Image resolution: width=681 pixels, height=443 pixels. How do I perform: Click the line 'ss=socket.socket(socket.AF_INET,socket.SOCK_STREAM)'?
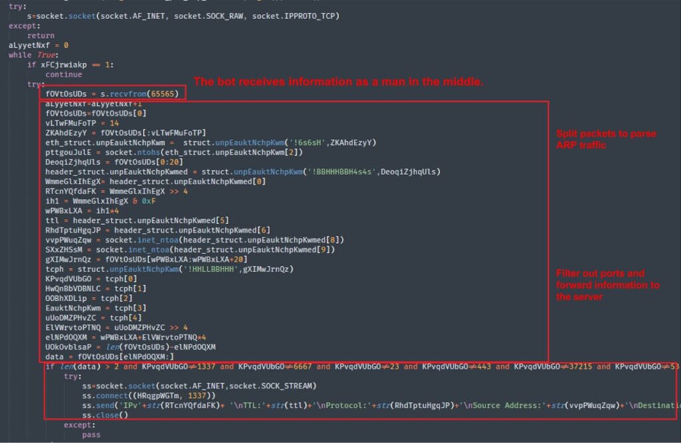(x=200, y=386)
